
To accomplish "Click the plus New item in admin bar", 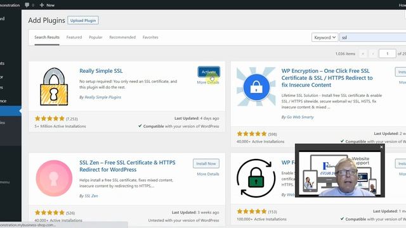I will point(47,5).
